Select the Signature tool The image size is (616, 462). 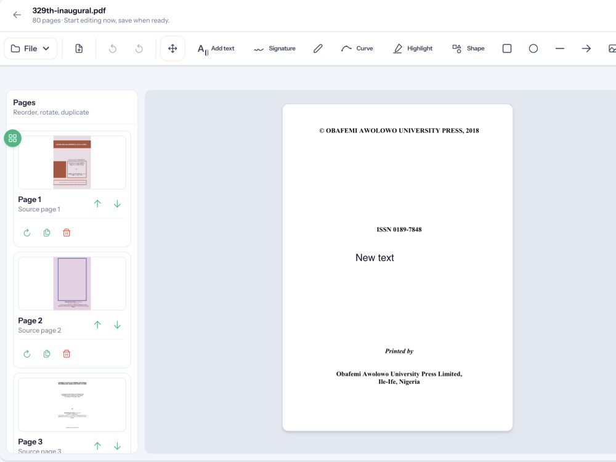click(x=275, y=49)
